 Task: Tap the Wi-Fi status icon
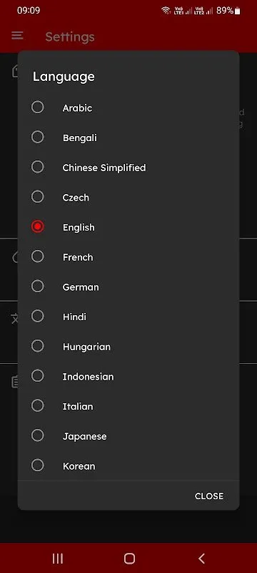coord(166,11)
